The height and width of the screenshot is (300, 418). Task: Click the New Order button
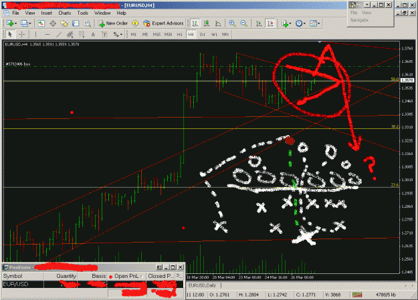pos(114,23)
